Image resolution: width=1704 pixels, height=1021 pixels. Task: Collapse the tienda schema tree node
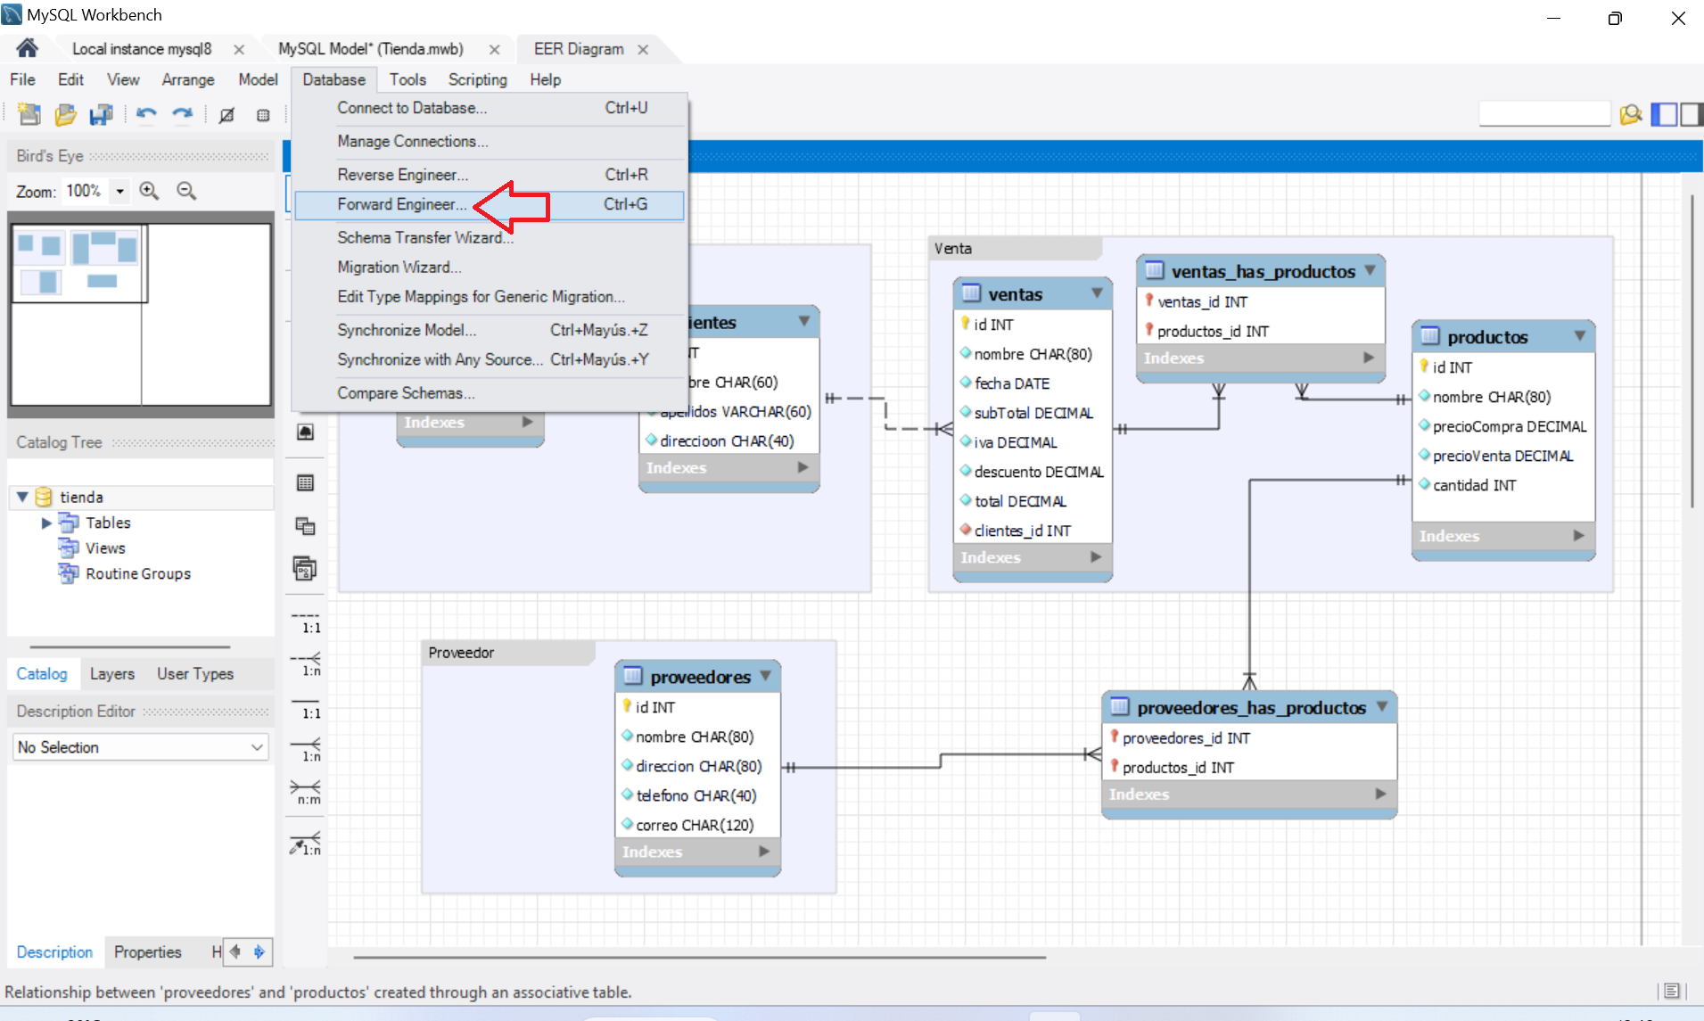[23, 497]
